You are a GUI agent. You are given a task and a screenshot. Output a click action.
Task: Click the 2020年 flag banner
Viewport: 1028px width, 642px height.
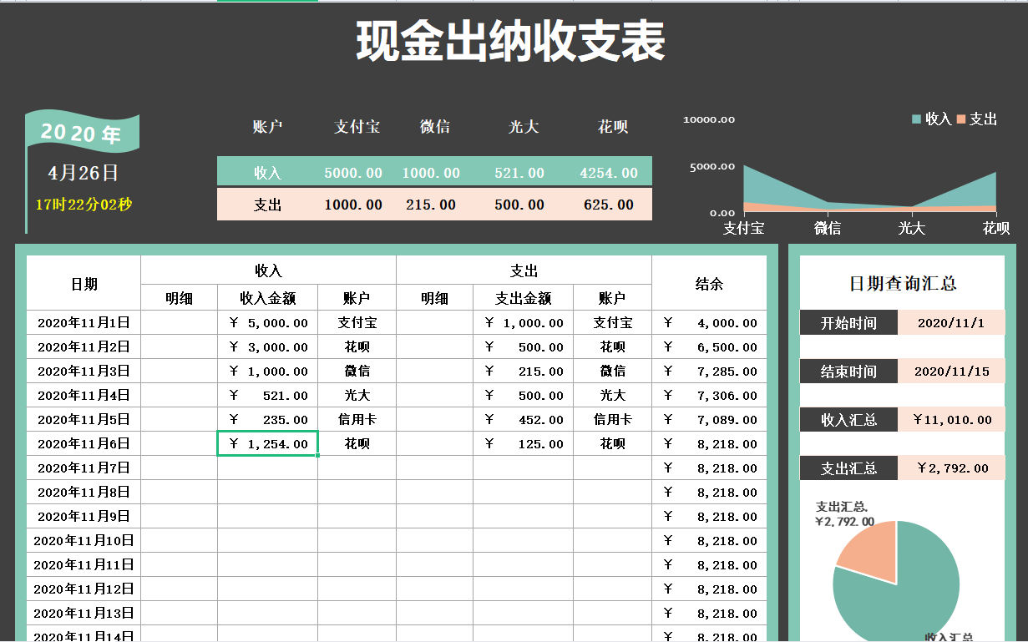point(81,131)
